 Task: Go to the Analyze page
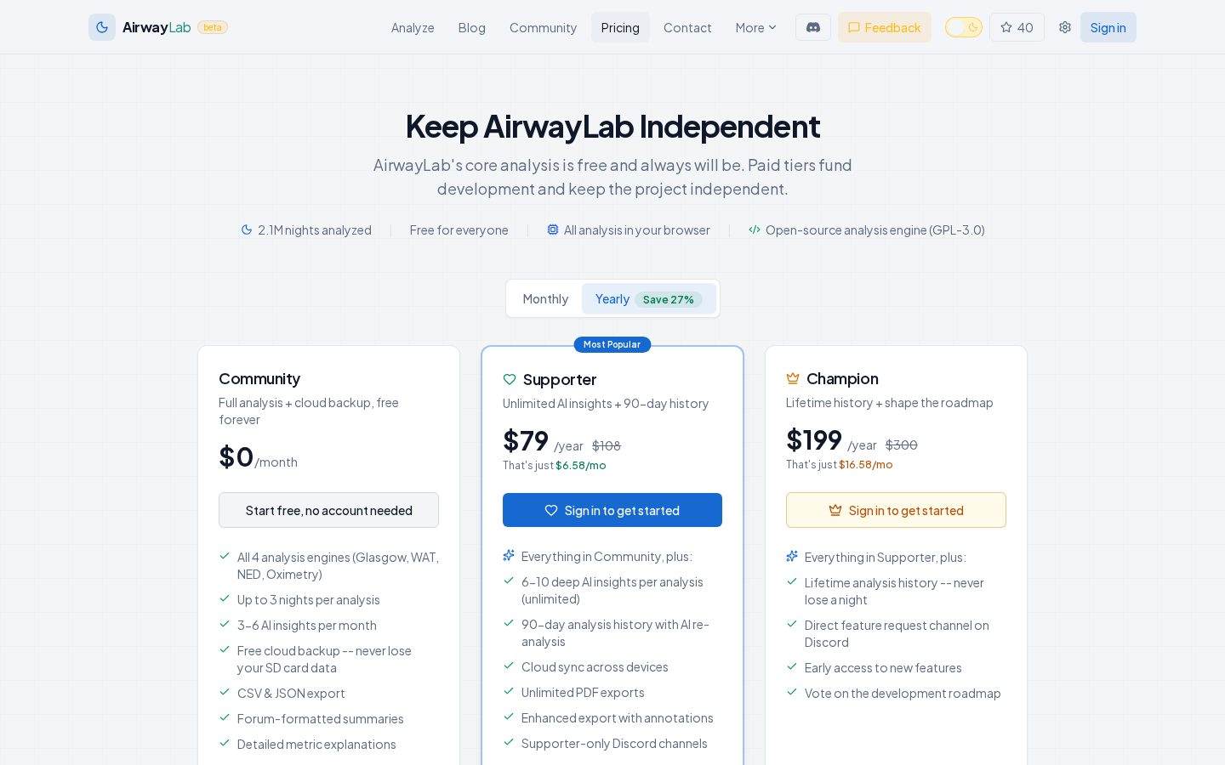tap(413, 27)
